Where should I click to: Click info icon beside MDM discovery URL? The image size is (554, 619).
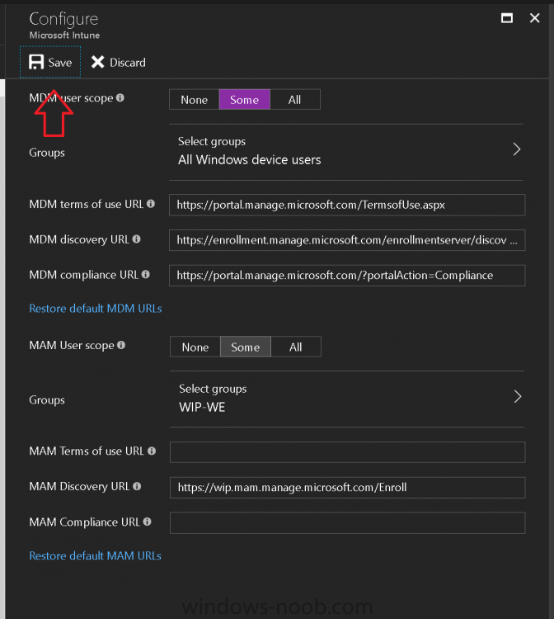click(x=136, y=239)
